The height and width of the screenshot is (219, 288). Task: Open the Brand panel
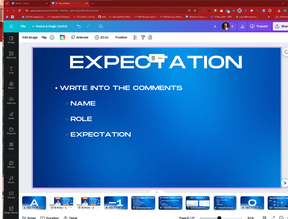click(11, 85)
